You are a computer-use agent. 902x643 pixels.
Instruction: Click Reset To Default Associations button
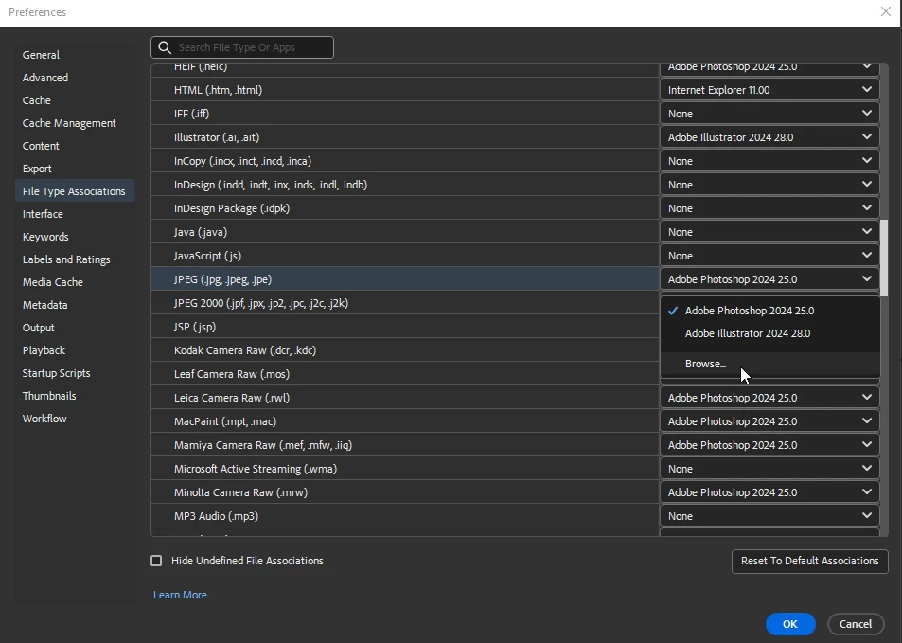pos(809,561)
